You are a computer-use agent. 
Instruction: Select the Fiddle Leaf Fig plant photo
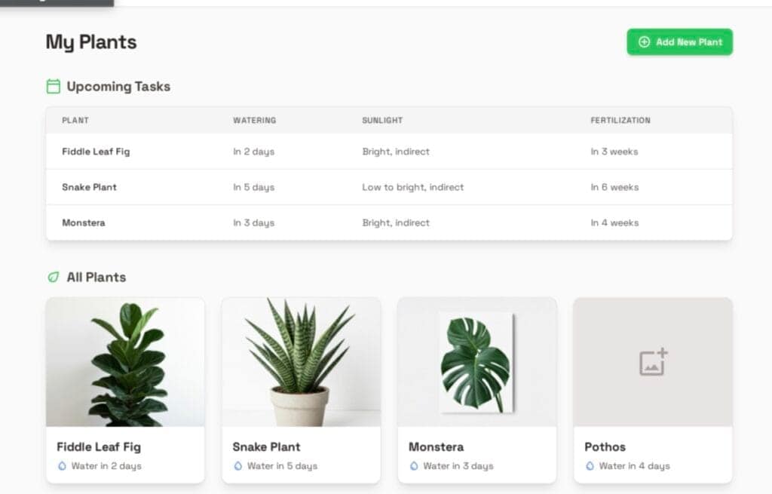pos(125,362)
